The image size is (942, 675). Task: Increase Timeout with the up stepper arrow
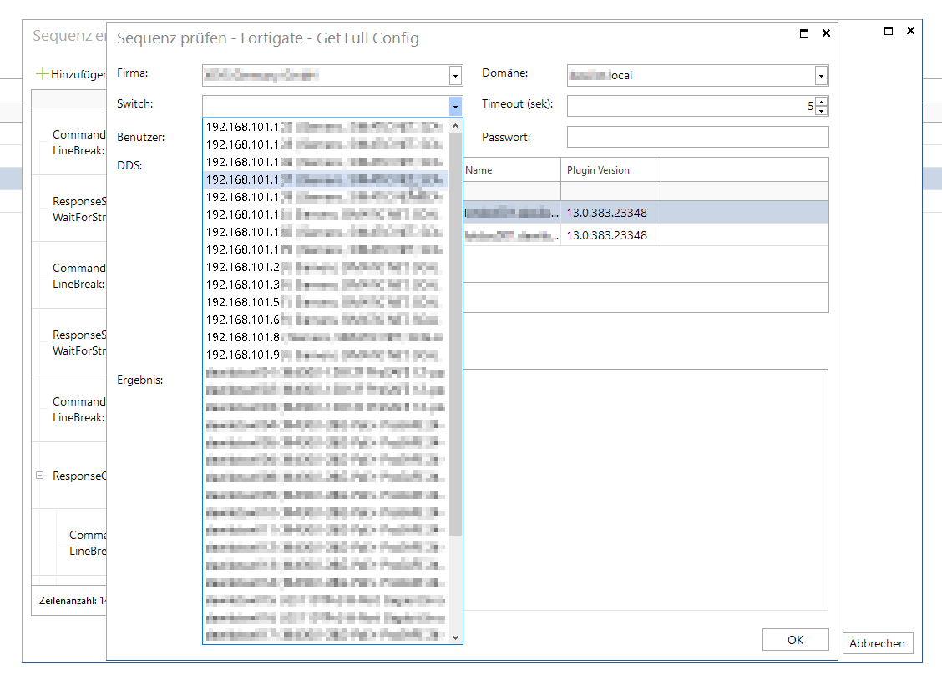pyautogui.click(x=822, y=102)
